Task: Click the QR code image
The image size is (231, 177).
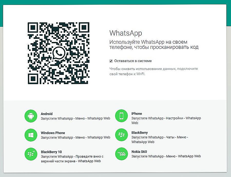Action: point(59,53)
